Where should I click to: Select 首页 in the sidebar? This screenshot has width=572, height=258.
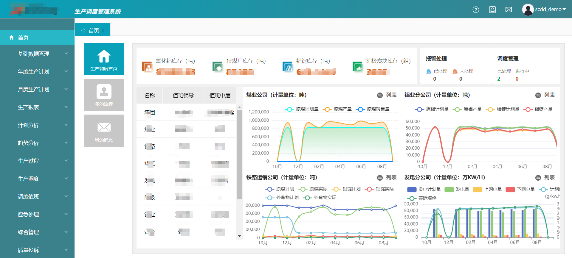(x=37, y=37)
